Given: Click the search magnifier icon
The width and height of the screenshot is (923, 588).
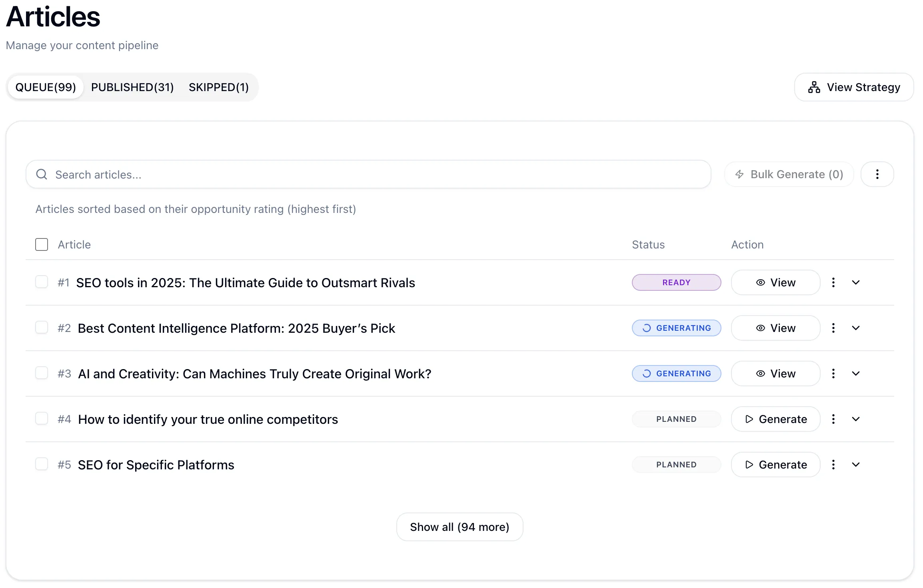Looking at the screenshot, I should coord(42,174).
